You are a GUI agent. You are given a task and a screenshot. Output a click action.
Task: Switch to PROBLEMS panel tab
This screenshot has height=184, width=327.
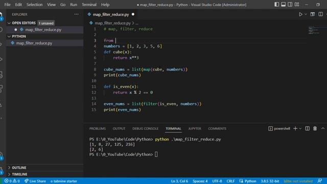[98, 128]
